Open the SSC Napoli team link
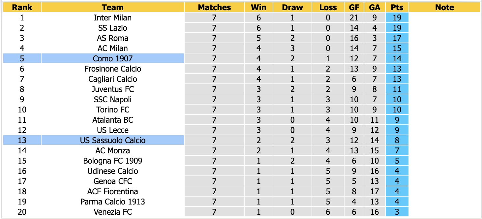Viewport: 482px width, 219px height. point(113,99)
